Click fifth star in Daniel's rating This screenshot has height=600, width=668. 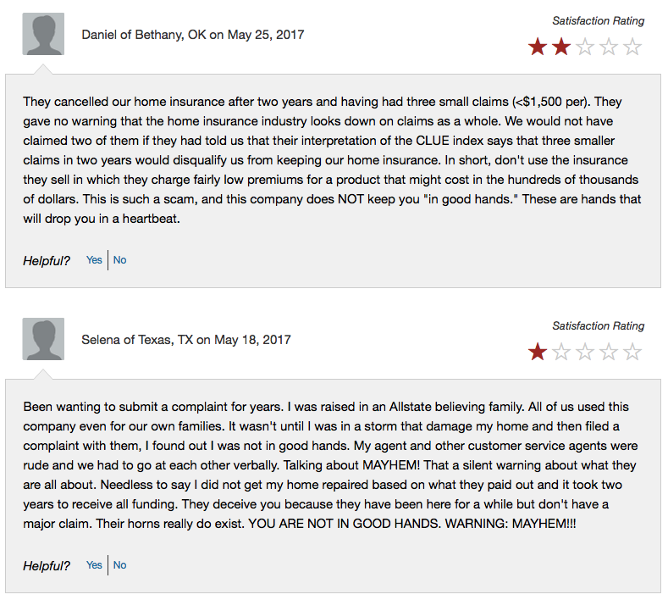tap(632, 47)
